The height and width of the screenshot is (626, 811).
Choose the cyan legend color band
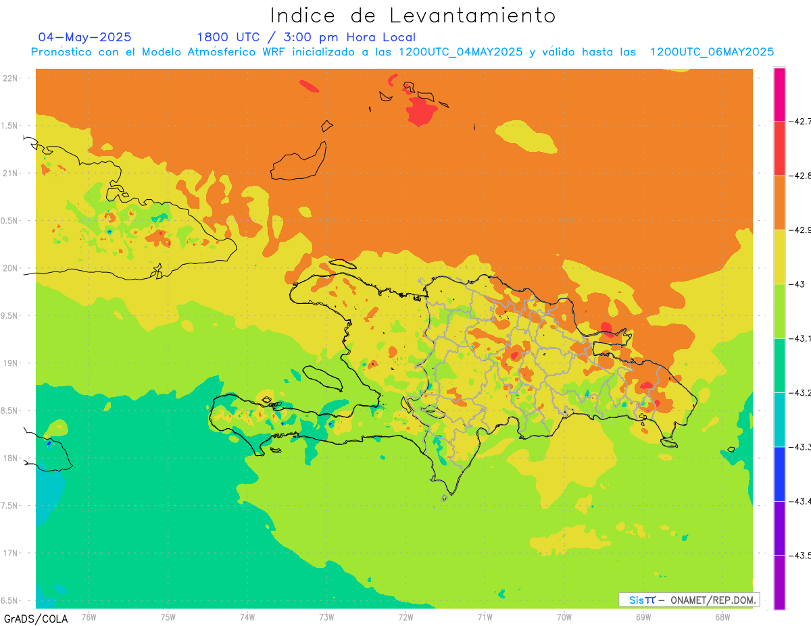coord(779,419)
